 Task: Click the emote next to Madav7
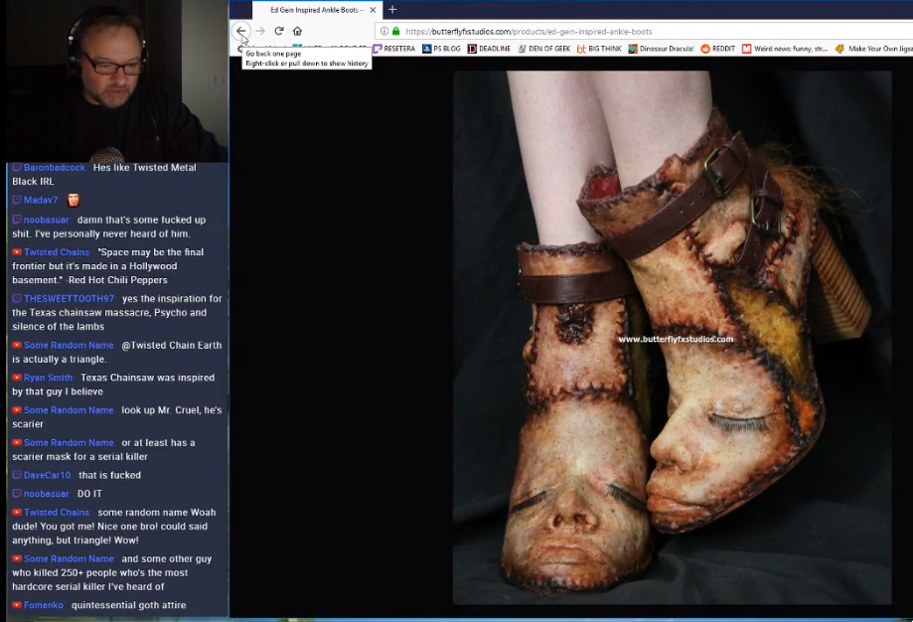pyautogui.click(x=74, y=200)
